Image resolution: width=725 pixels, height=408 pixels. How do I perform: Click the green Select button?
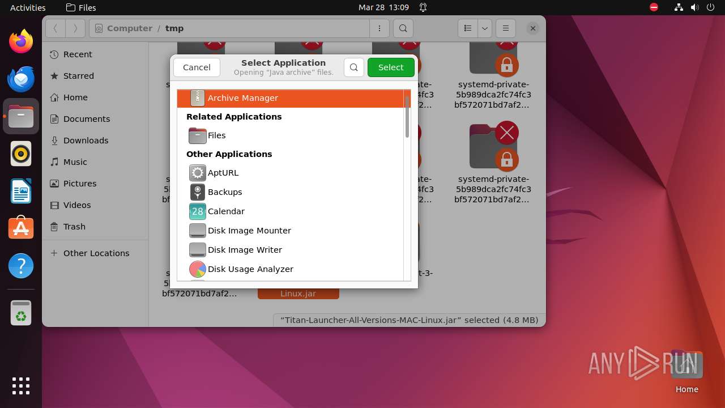click(391, 67)
